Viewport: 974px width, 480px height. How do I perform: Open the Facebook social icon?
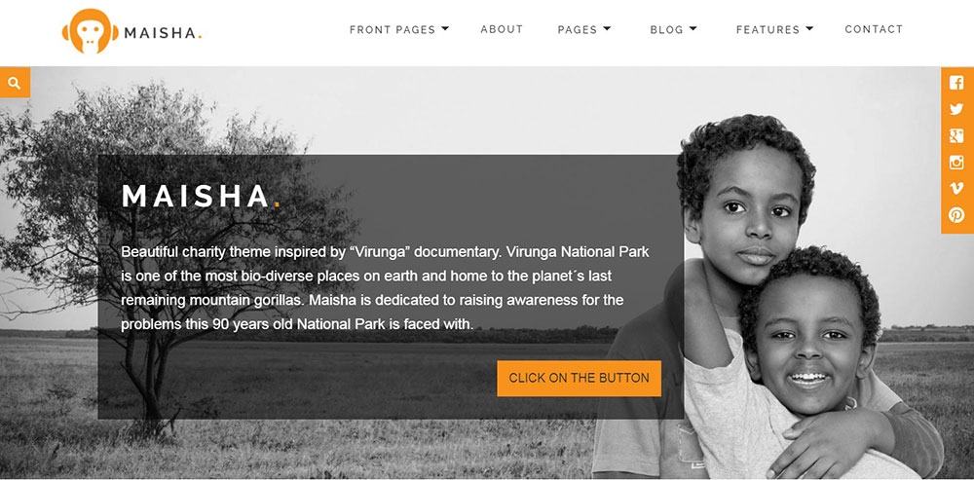tap(956, 83)
